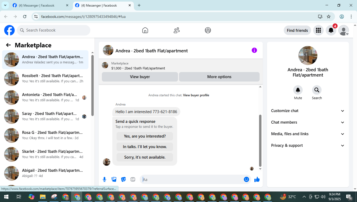Show hidden system tray icons
Viewport: 357px width, 202px height.
[x=304, y=197]
